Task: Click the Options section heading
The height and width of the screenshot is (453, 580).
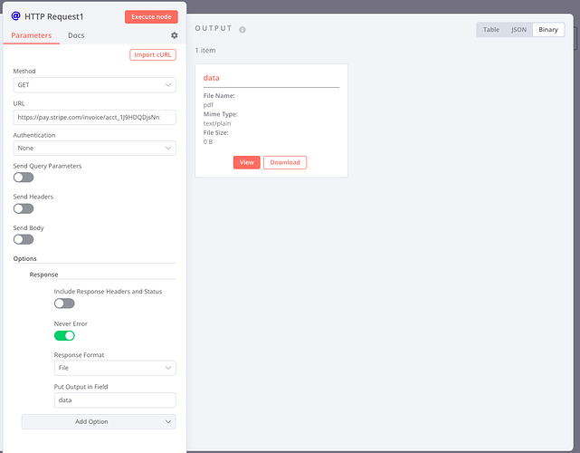Action: tap(24, 258)
